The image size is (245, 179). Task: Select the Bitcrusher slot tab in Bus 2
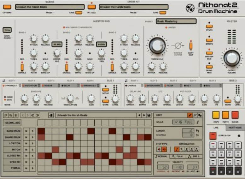pyautogui.click(x=154, y=86)
